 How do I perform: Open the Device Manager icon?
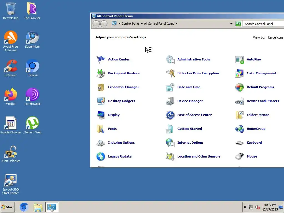coord(170,101)
